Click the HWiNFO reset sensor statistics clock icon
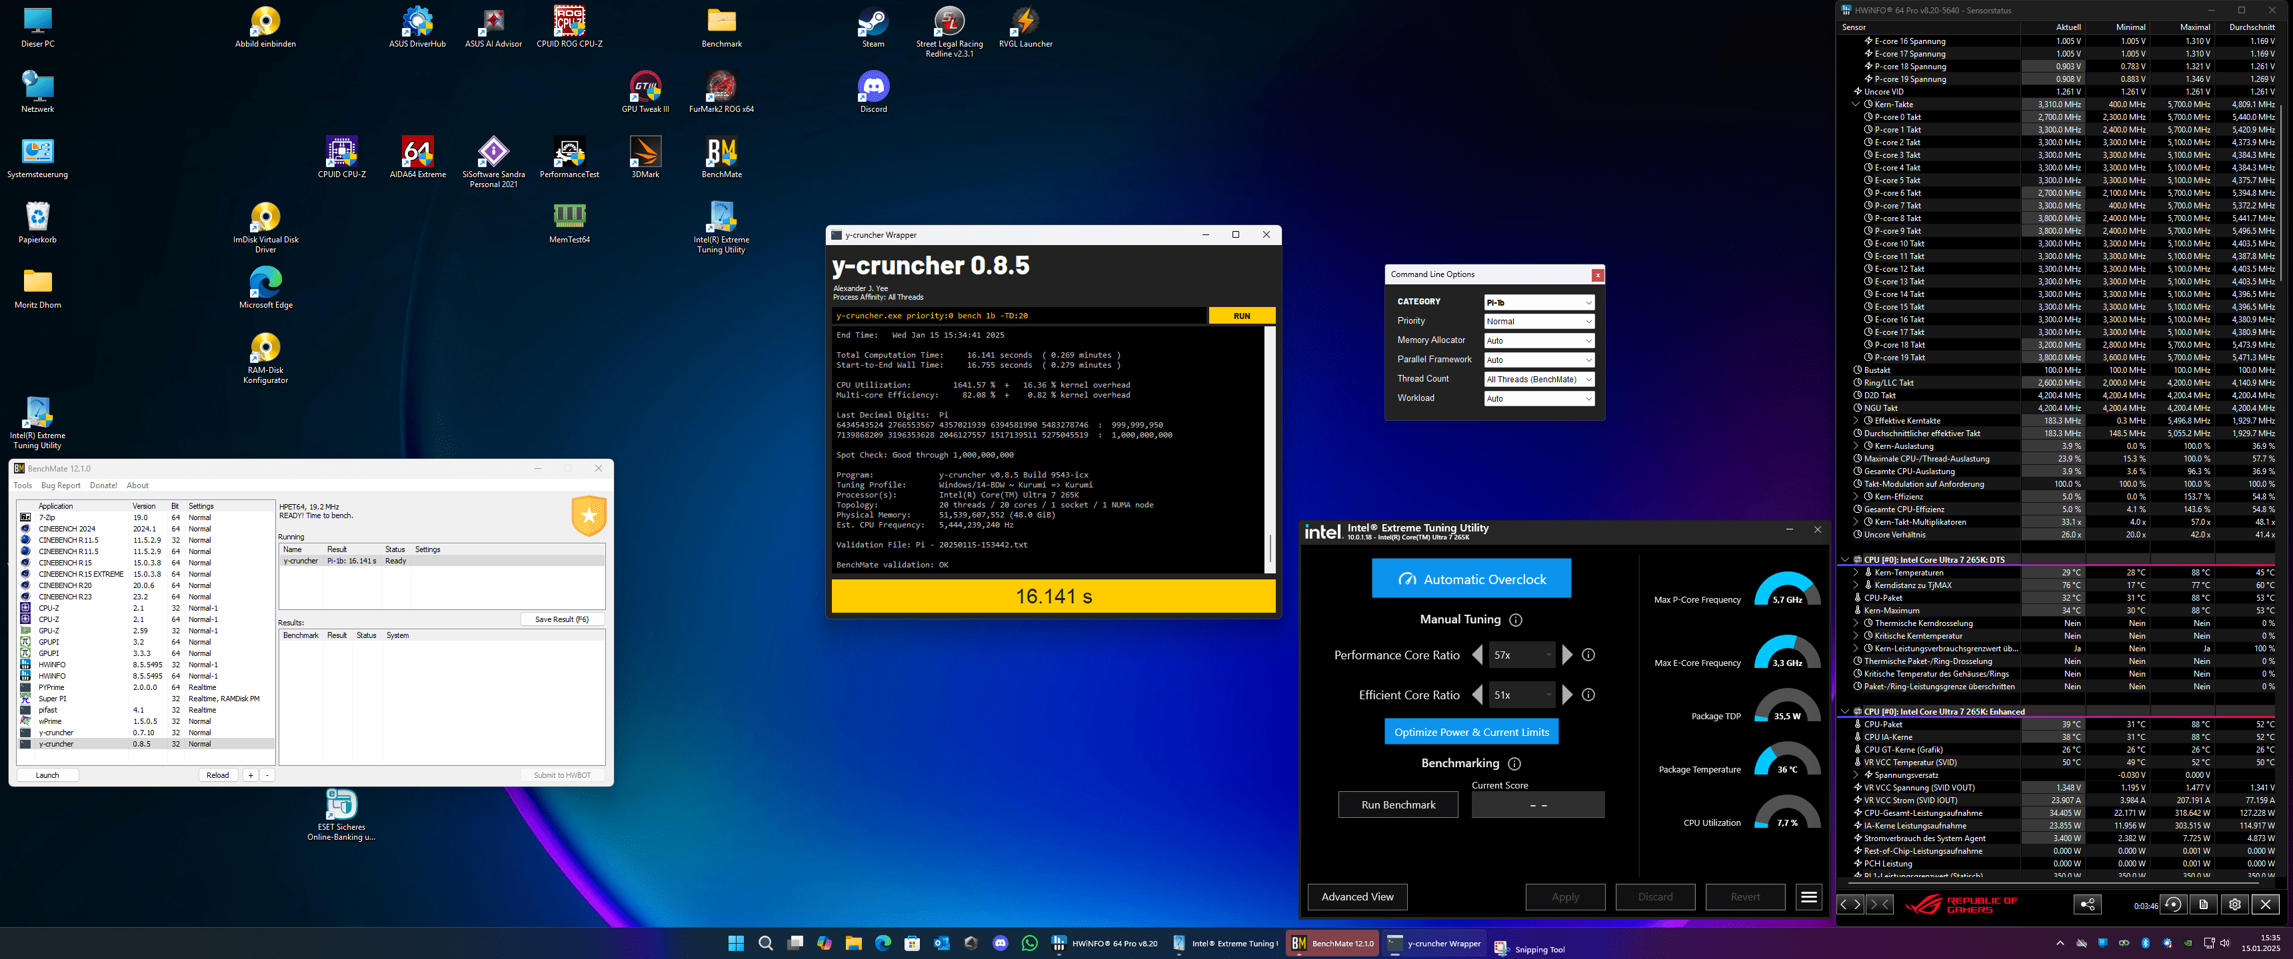This screenshot has height=959, width=2293. [2173, 905]
